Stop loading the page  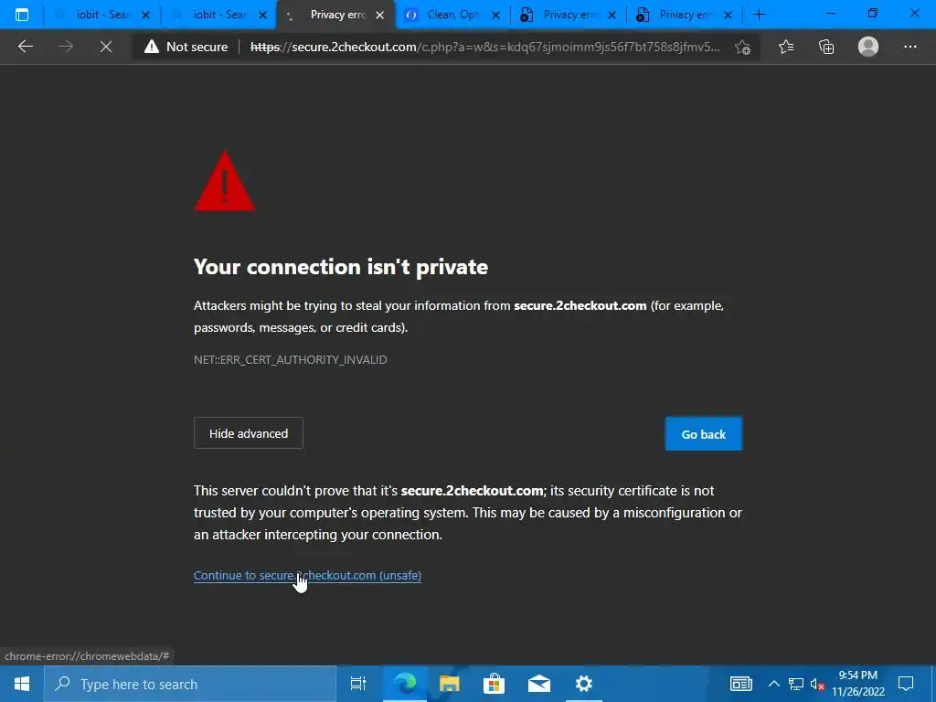pyautogui.click(x=106, y=47)
